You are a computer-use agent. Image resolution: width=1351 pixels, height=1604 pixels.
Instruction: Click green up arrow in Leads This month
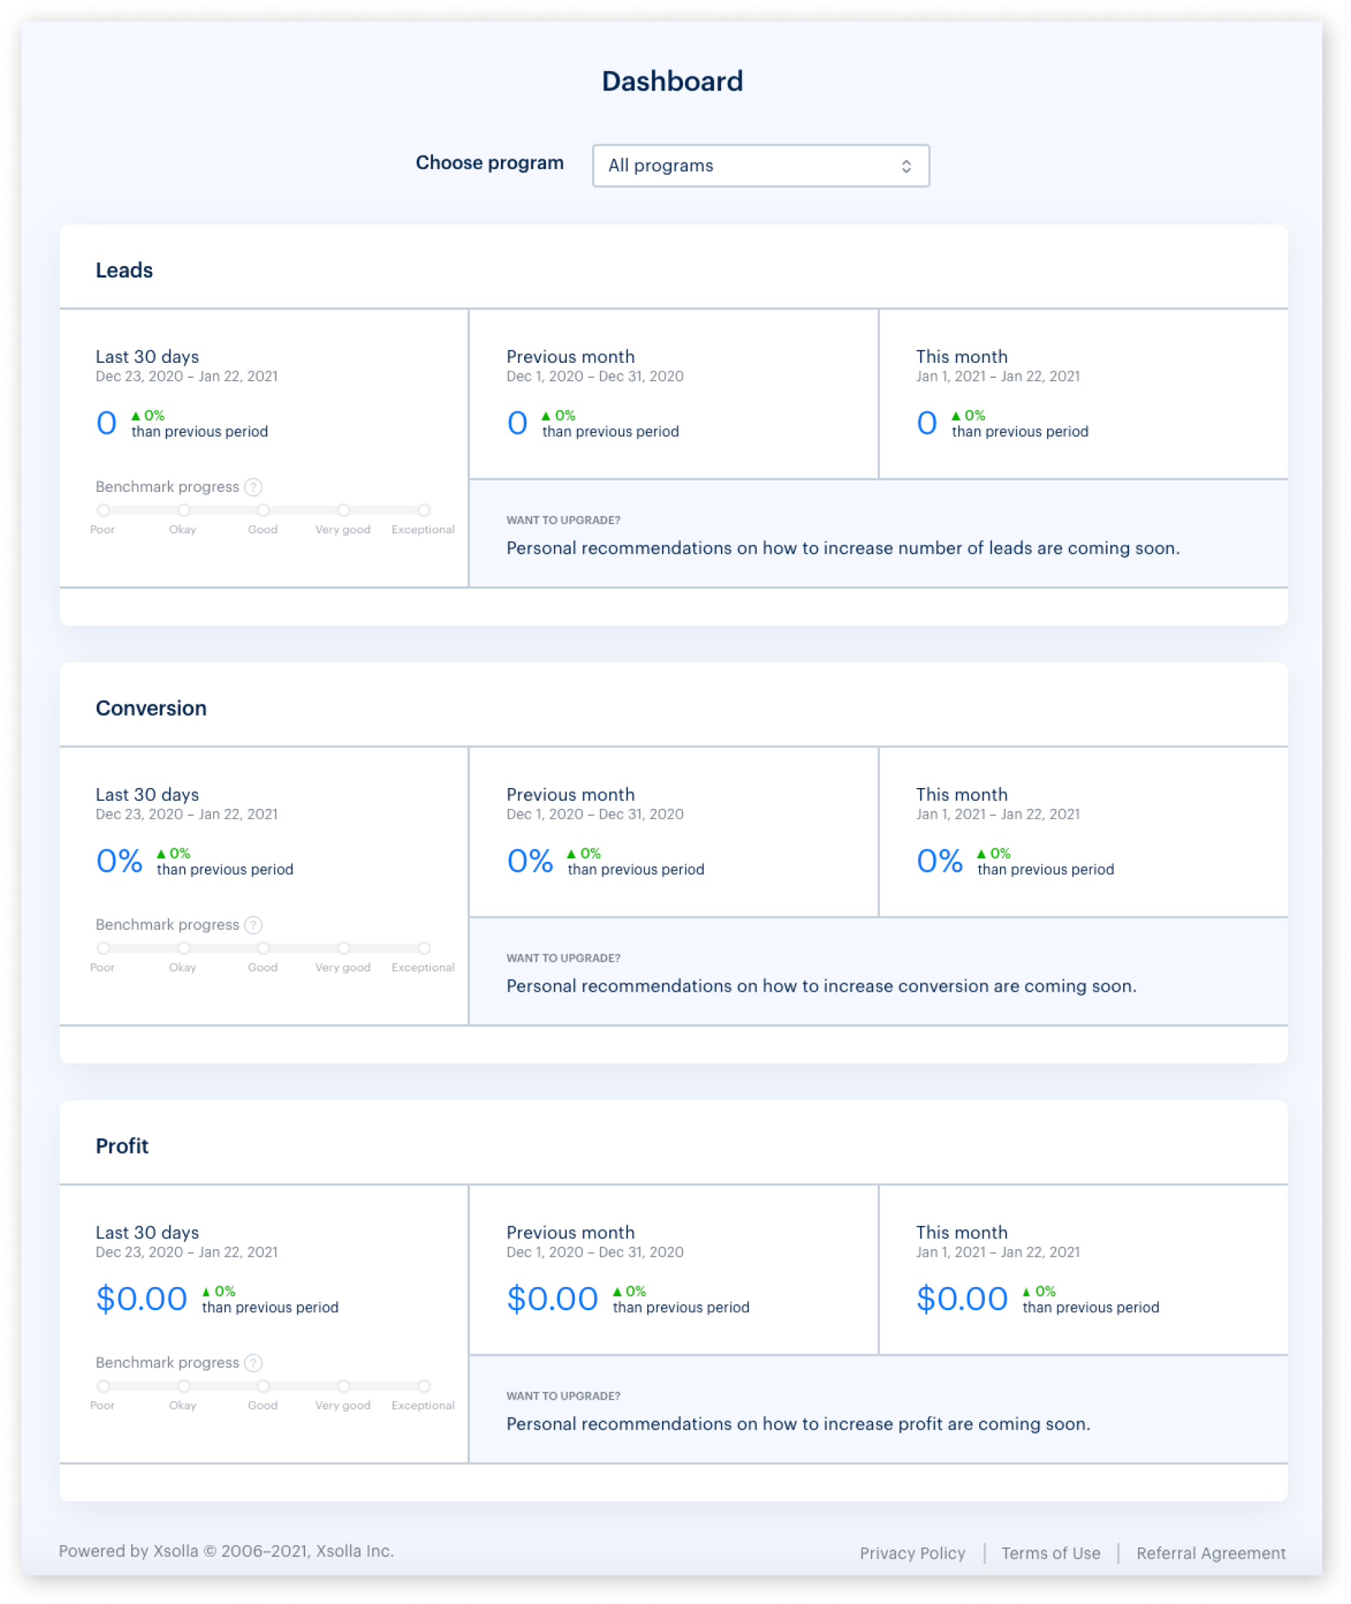(956, 416)
